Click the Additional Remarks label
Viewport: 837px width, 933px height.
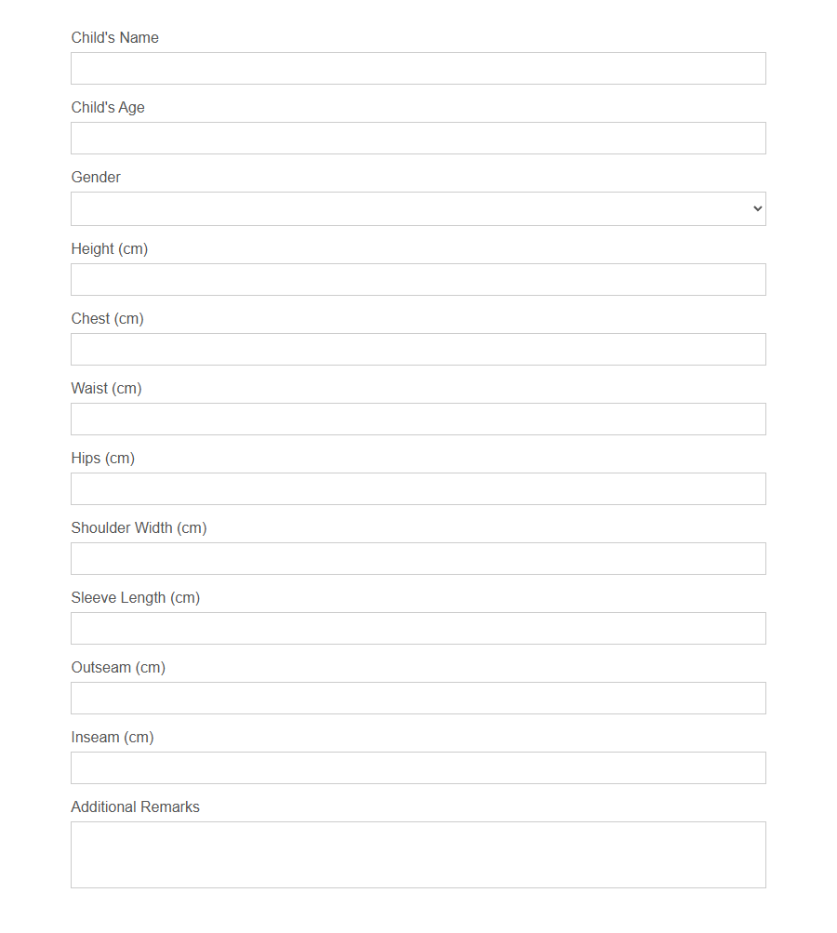[135, 806]
